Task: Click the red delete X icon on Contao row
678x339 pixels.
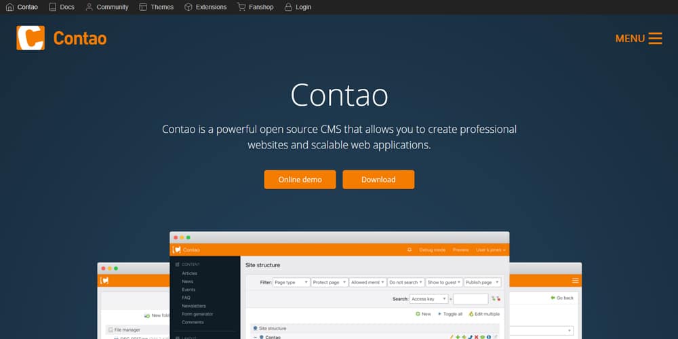Action: coord(477,337)
